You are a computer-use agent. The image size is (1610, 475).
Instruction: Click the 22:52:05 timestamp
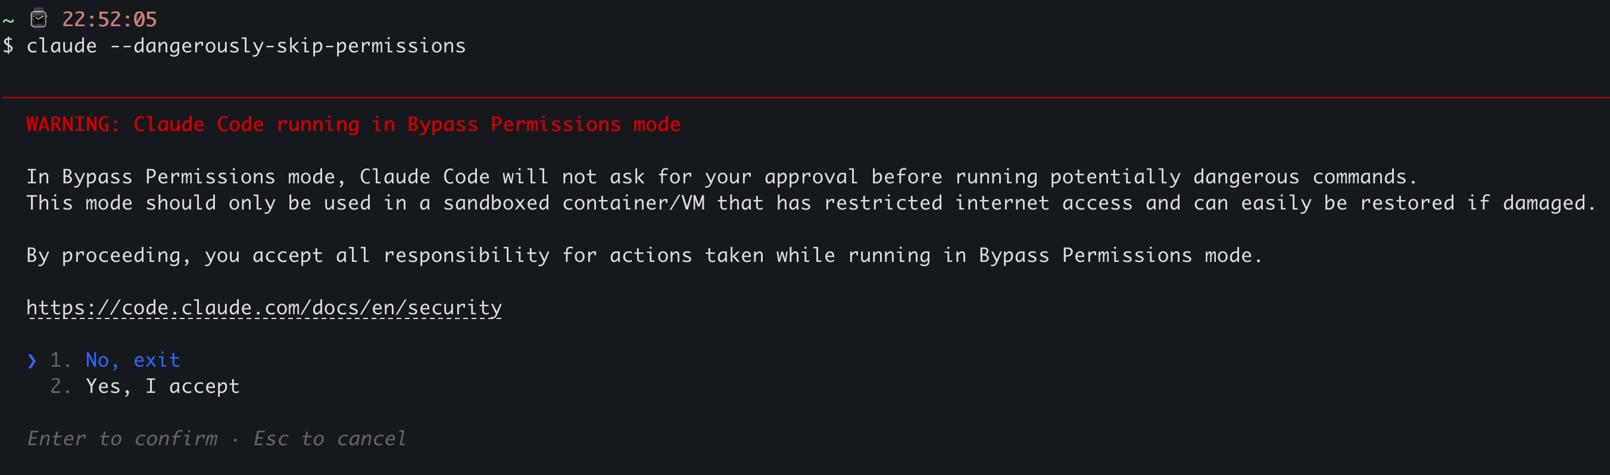(x=110, y=20)
